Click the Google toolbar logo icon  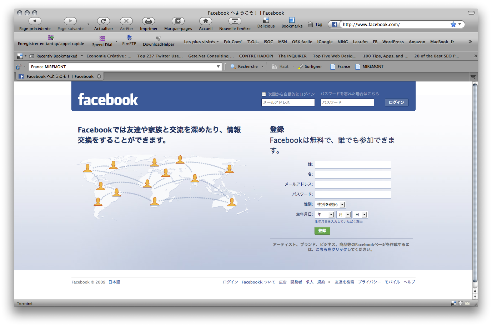[19, 67]
